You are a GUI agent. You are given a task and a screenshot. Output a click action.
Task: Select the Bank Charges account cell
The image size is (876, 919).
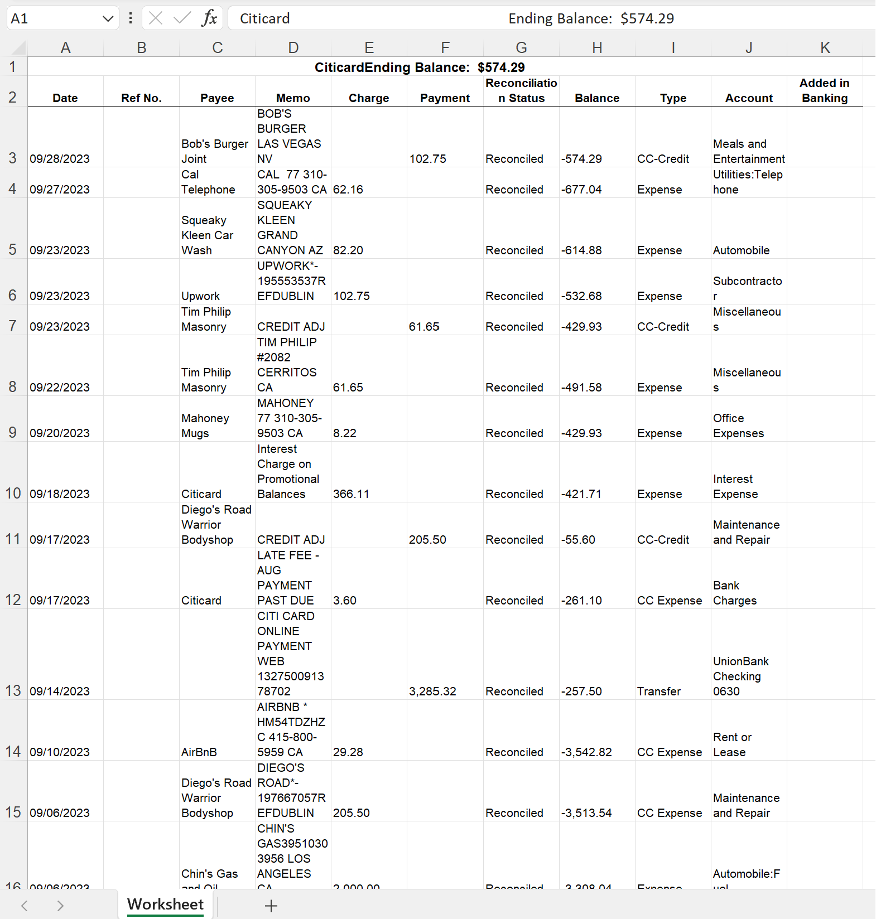click(749, 578)
